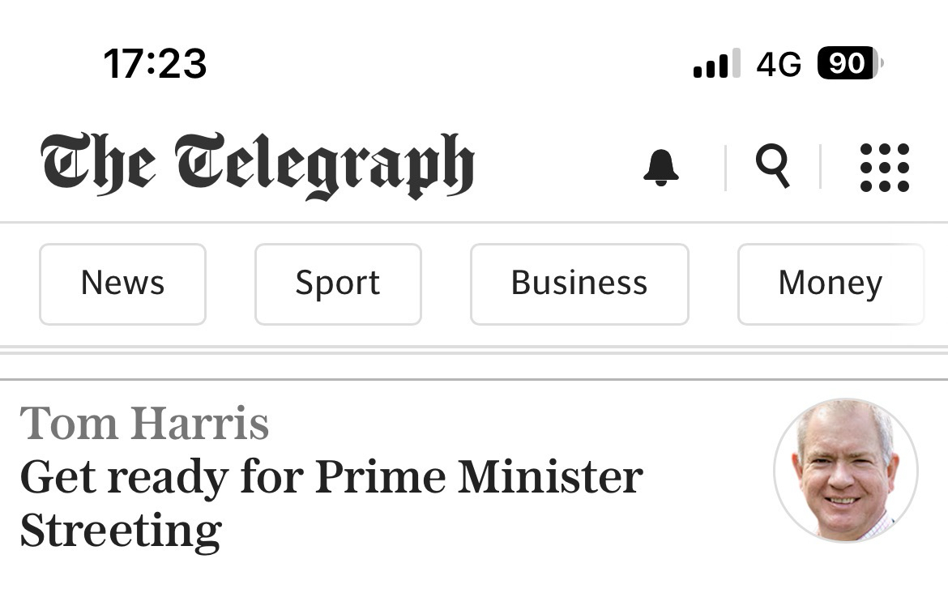Tap the 4G network label
The image size is (948, 593).
click(779, 64)
